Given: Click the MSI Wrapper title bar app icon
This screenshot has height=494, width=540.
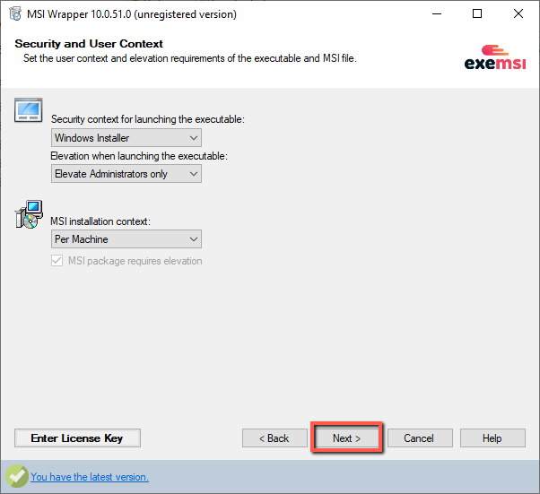Looking at the screenshot, I should 15,14.
